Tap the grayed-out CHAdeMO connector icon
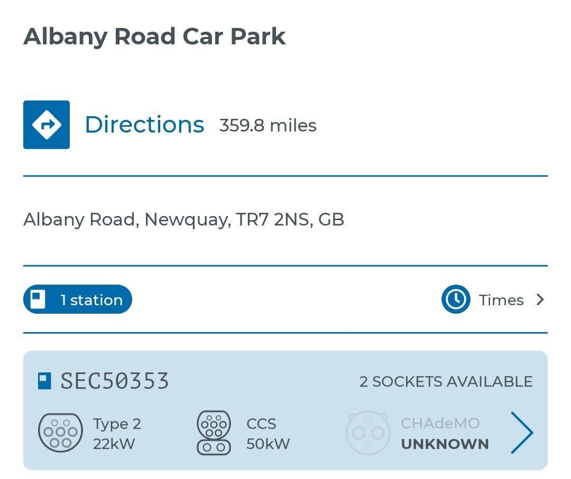Screen dimensions: 571x479 coord(367,433)
